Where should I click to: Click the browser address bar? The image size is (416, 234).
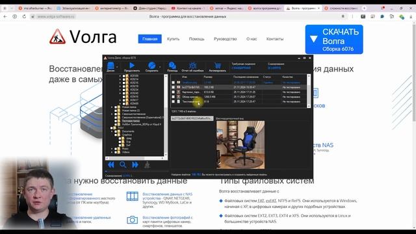point(187,16)
